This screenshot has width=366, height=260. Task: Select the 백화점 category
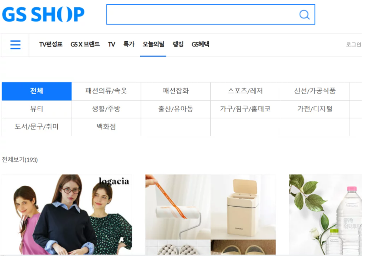click(x=106, y=127)
